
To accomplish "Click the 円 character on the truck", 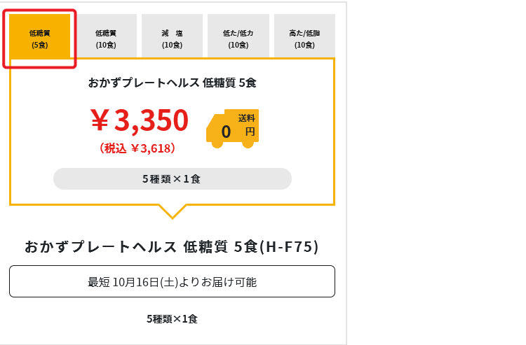I will 250,132.
